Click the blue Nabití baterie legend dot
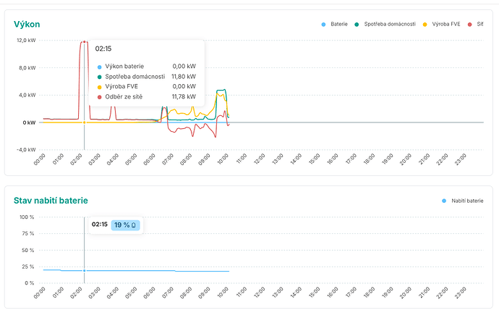This screenshot has height=318, width=499. click(x=444, y=201)
